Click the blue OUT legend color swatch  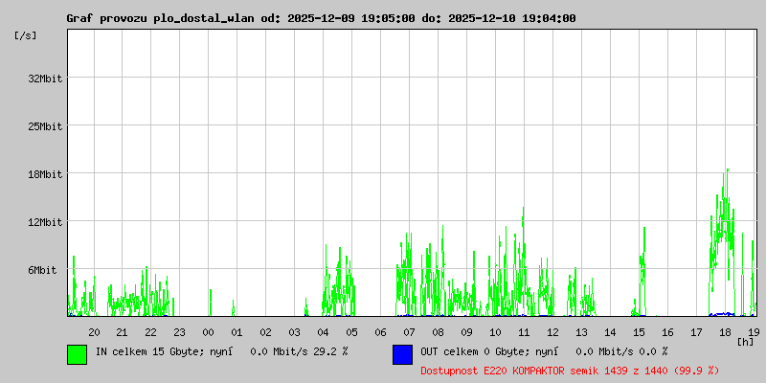coord(402,354)
